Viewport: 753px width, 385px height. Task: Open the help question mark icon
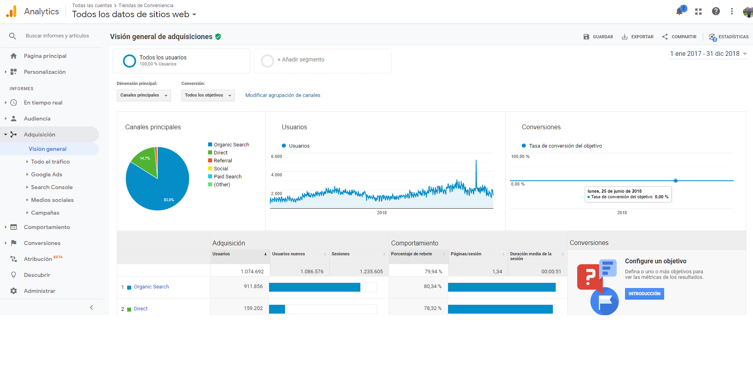click(716, 12)
